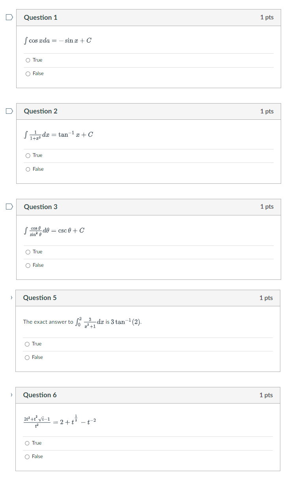Flag Question 2 with the bookmark icon
Screen dimensions: 291x483
point(9,111)
